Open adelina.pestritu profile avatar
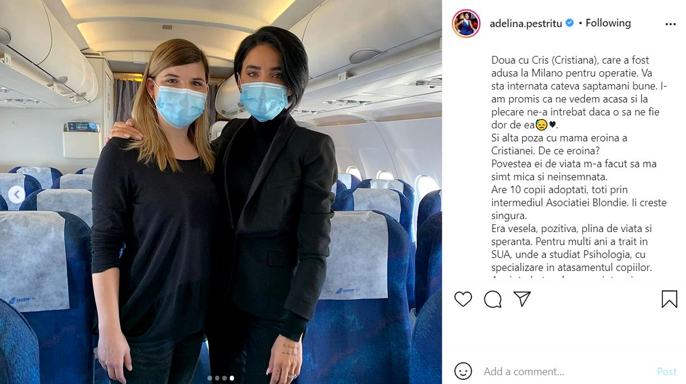Viewport: 686px width, 384px height. pyautogui.click(x=466, y=23)
